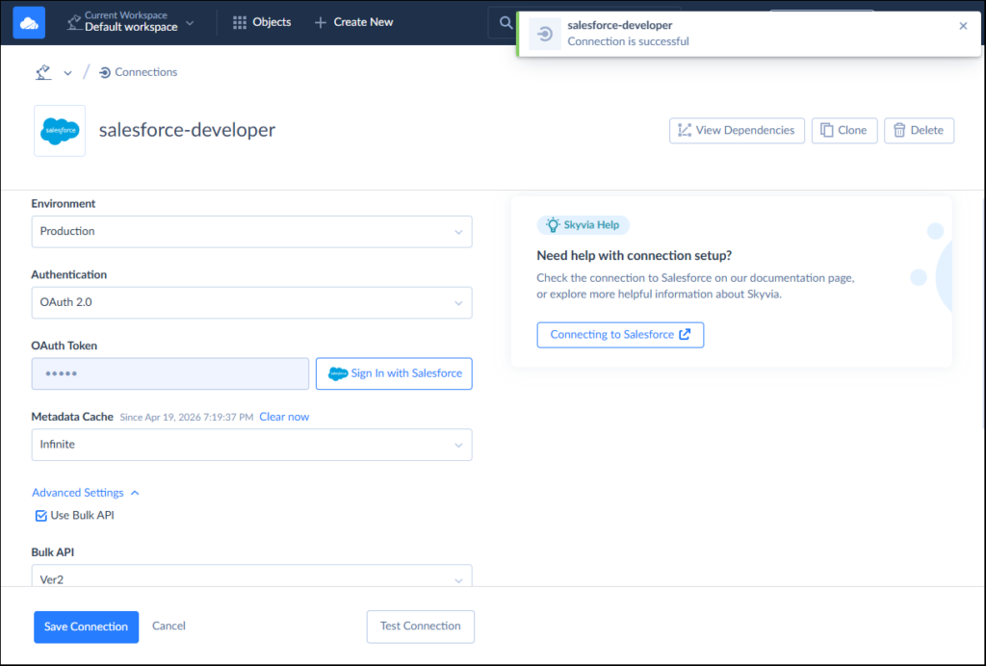Image resolution: width=986 pixels, height=666 pixels.
Task: Open the search magnifier icon
Action: pos(506,21)
